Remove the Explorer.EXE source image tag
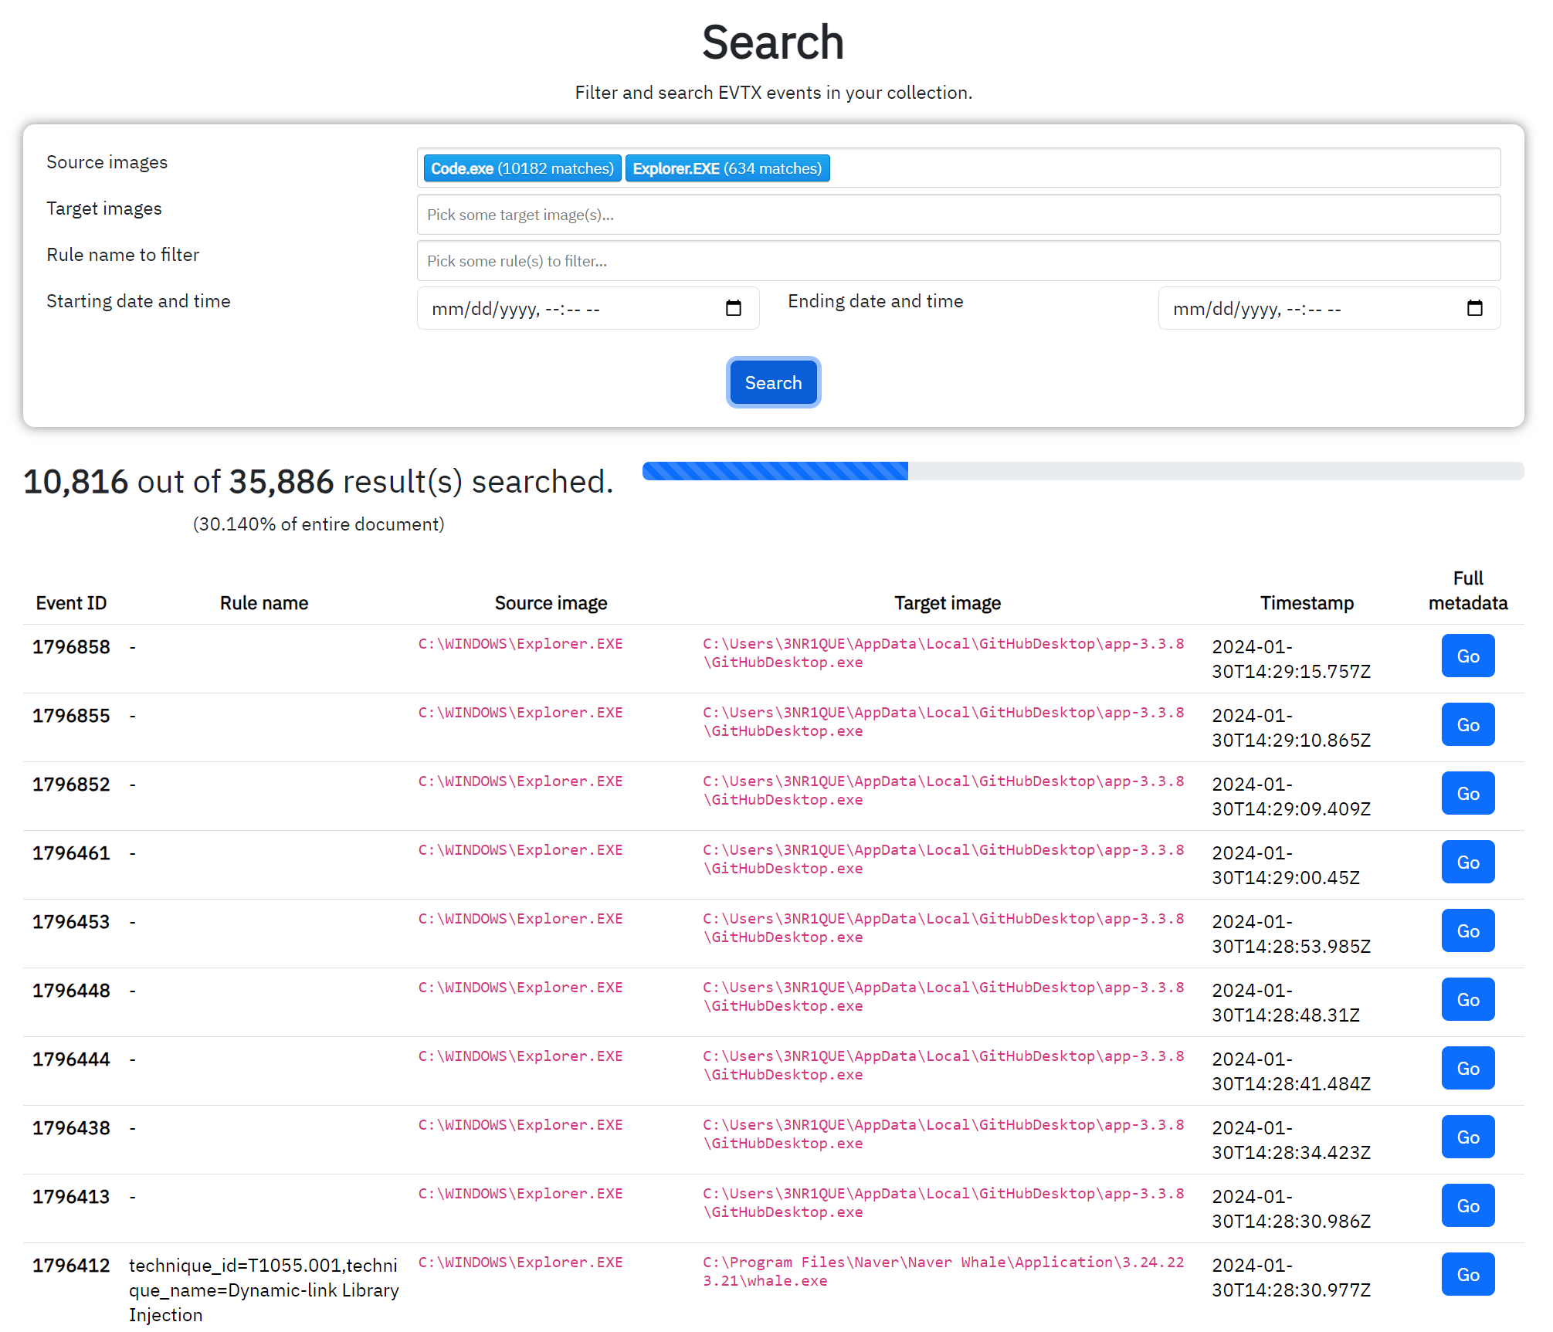Viewport: 1553px width, 1332px height. [727, 168]
